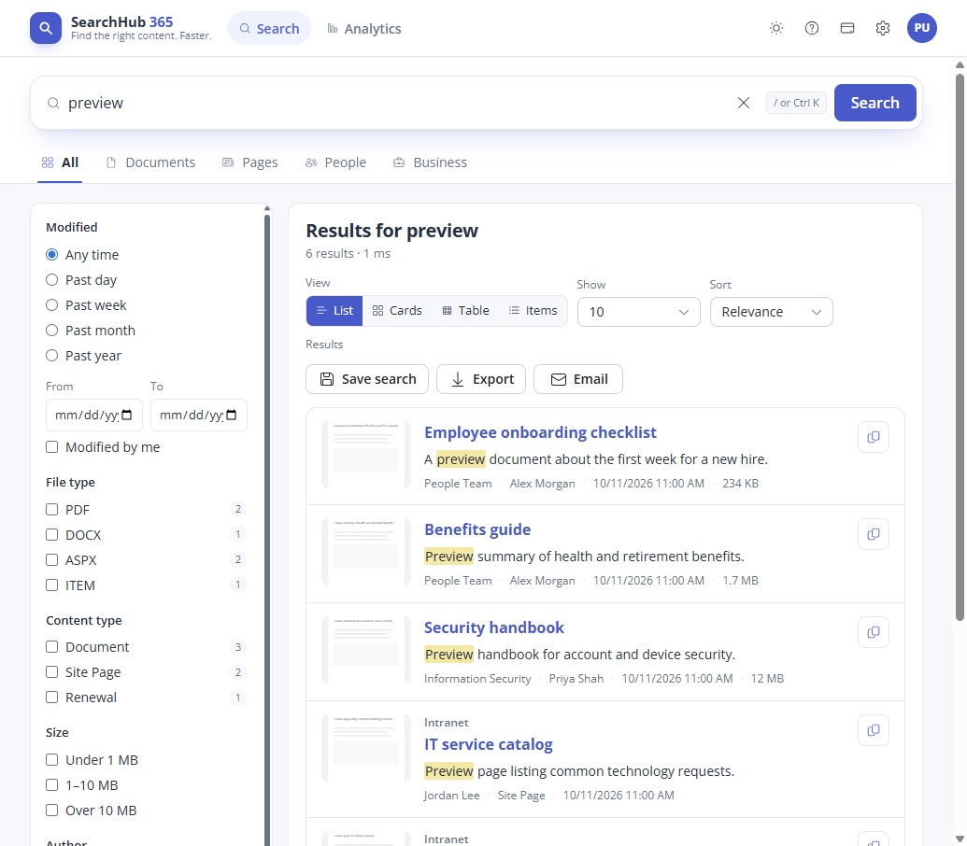Click the card/billing icon in header
Image resolution: width=967 pixels, height=846 pixels.
point(847,28)
